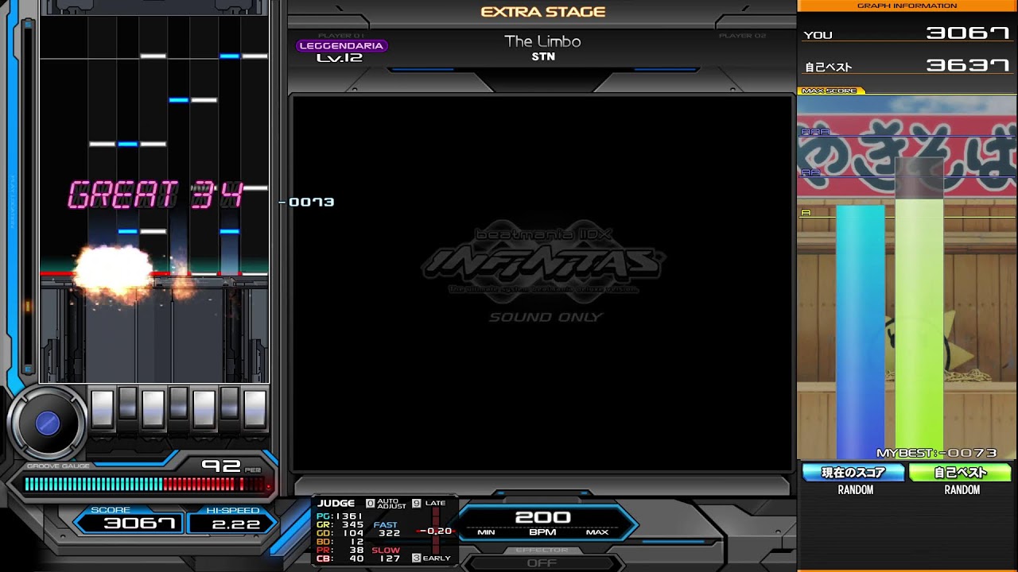Click the Lv.12 level text
The image size is (1018, 572).
tap(340, 58)
